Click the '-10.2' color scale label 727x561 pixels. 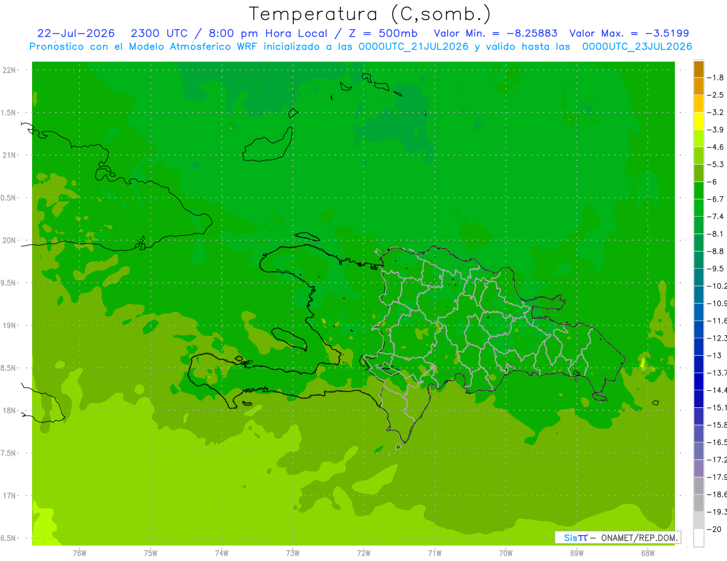pyautogui.click(x=718, y=286)
